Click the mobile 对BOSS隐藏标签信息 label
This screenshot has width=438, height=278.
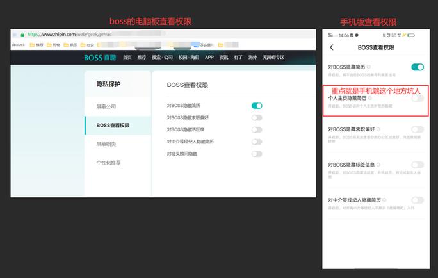(351, 165)
